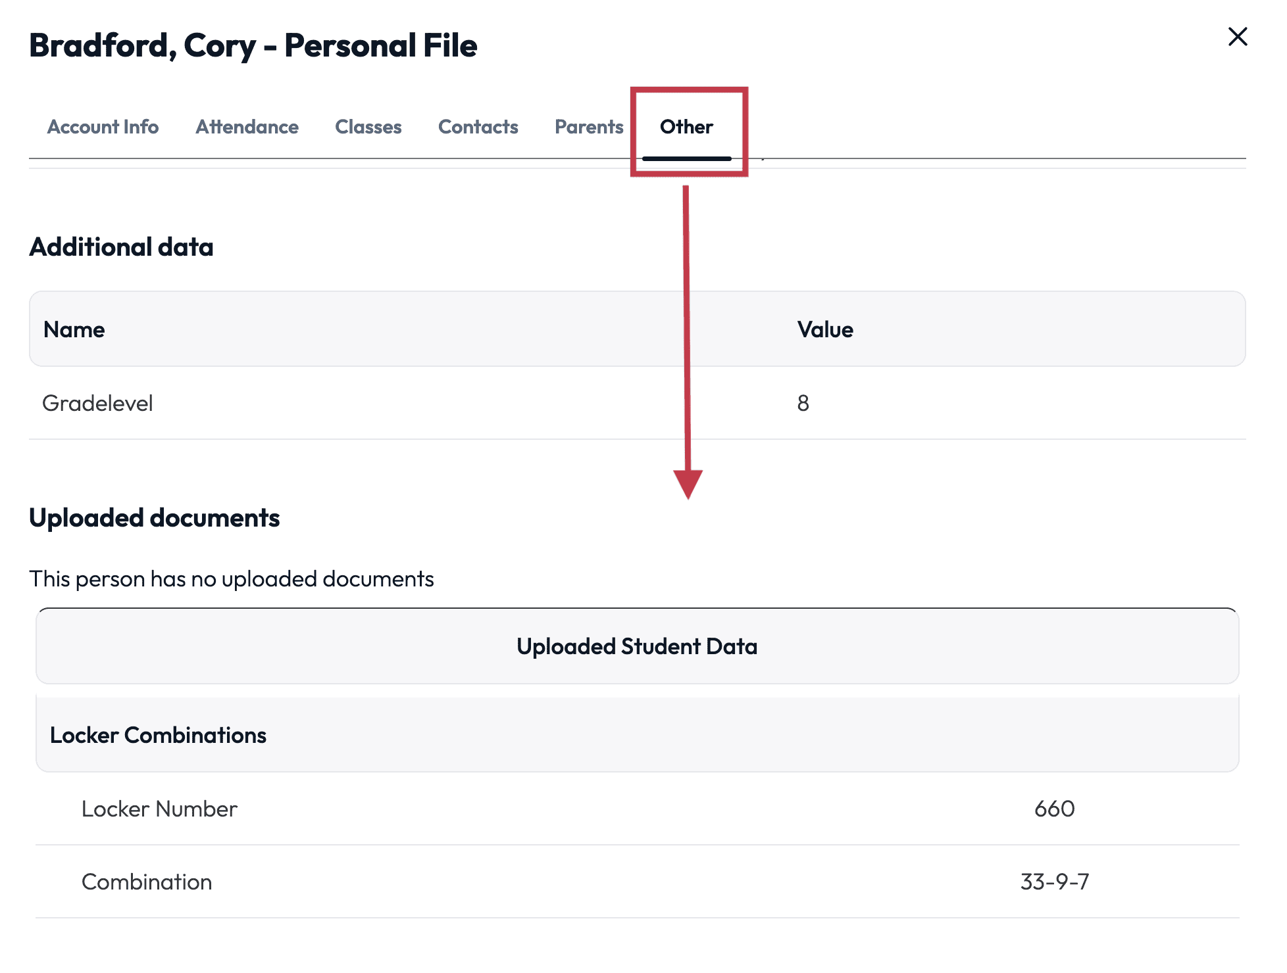Close the Personal File dialog
1287x973 pixels.
pyautogui.click(x=1238, y=37)
